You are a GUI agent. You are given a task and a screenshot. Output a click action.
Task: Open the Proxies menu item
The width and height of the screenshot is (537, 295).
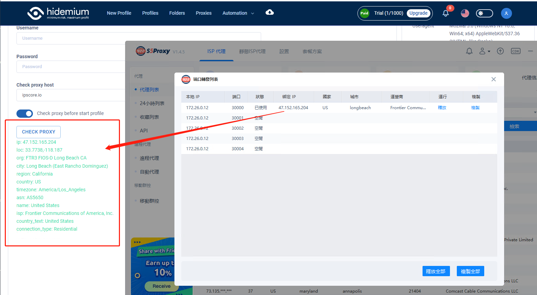coord(204,13)
